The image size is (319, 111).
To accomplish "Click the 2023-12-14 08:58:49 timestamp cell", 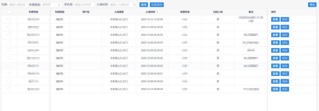I will (152, 89).
